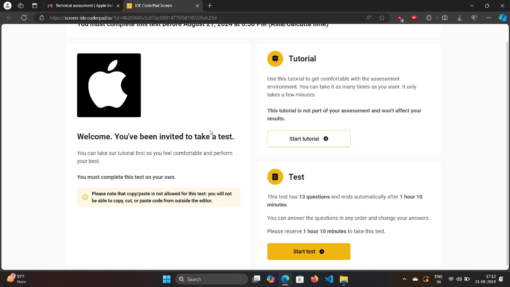This screenshot has height=287, width=510.
Task: Open the red video extension icon
Action: pyautogui.click(x=414, y=18)
